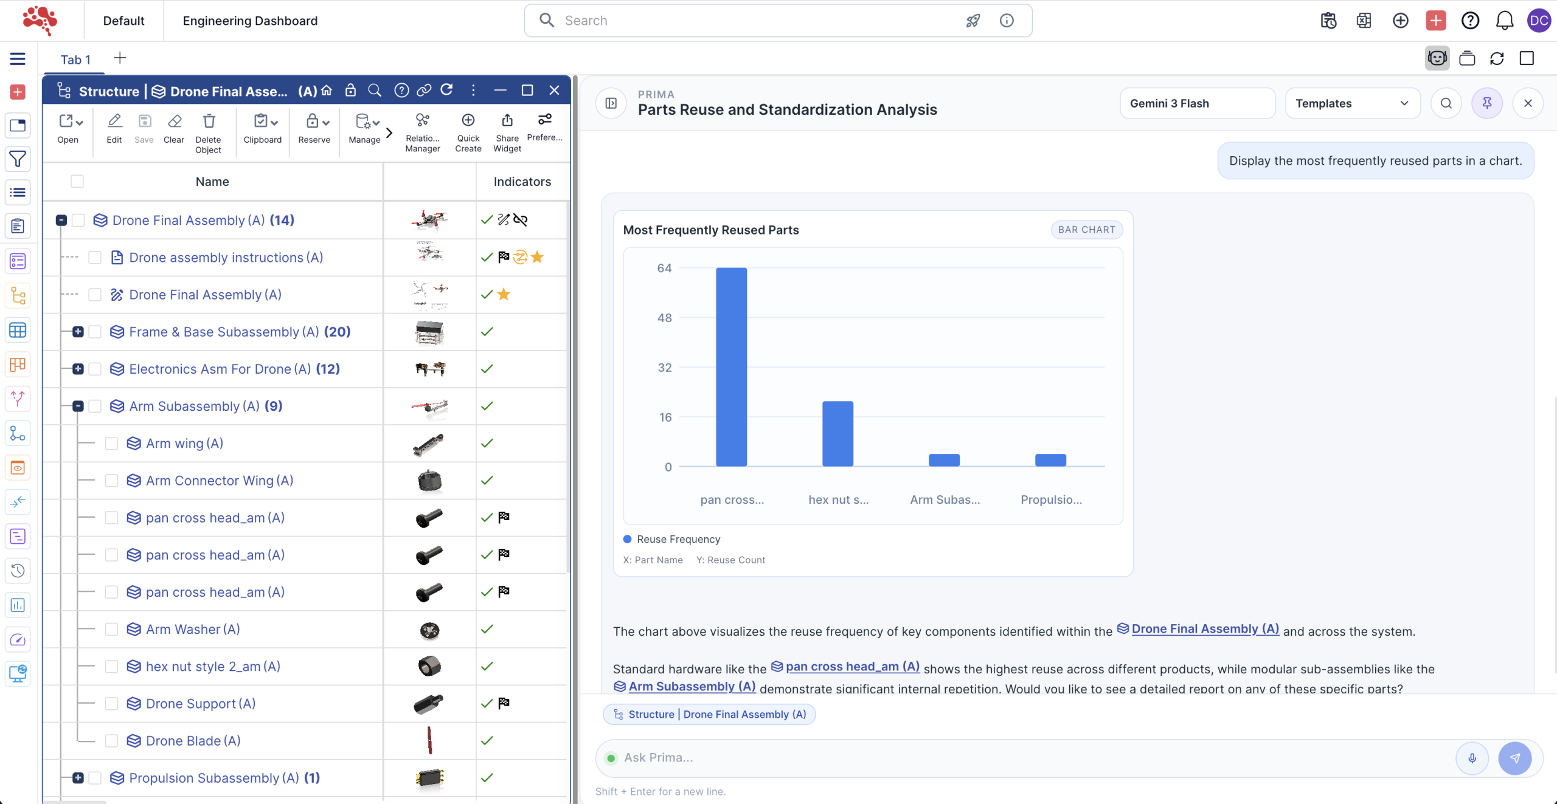The width and height of the screenshot is (1557, 804).
Task: Click the tallest pan cross bar in chart
Action: (731, 366)
